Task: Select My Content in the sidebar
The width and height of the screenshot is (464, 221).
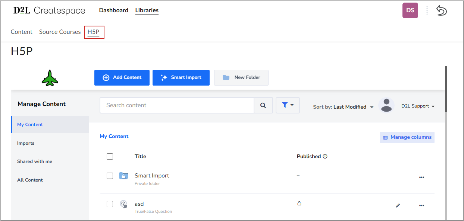Action: point(50,125)
